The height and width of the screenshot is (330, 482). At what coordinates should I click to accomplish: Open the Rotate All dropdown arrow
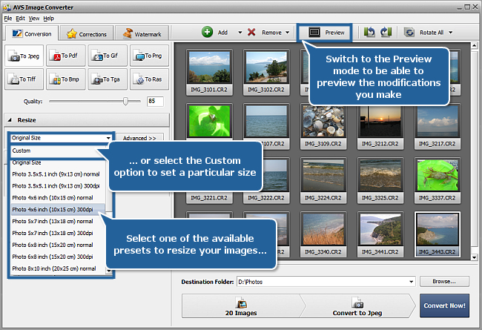click(x=451, y=33)
